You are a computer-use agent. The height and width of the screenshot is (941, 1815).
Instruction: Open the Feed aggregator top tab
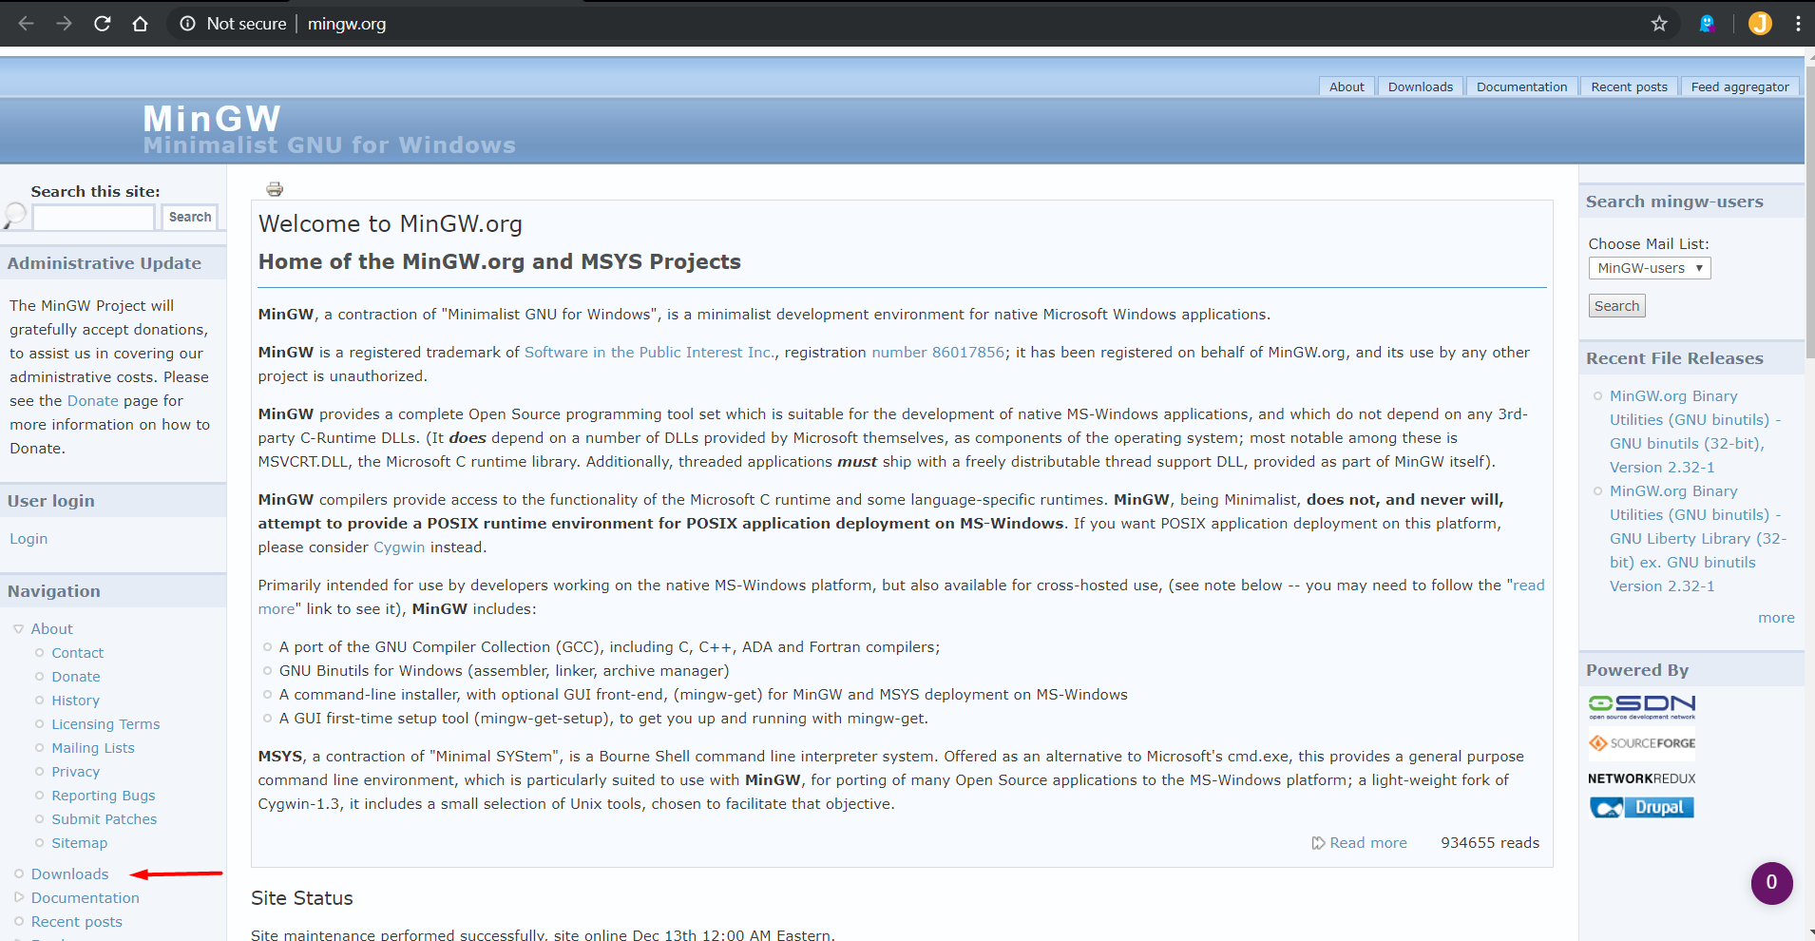tap(1740, 86)
